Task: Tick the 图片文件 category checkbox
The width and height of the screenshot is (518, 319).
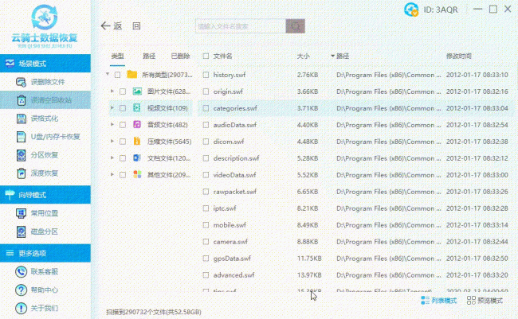Action: [123, 91]
